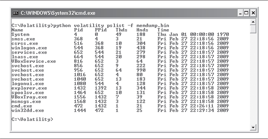Viewport: 268px width, 139px height.
Task: Click the winlogon.exe process name
Action: coord(29,48)
